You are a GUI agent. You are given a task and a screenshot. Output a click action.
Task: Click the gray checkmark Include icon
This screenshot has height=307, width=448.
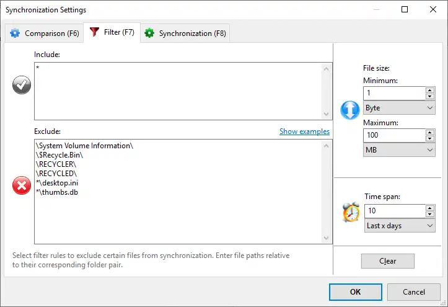tap(22, 86)
